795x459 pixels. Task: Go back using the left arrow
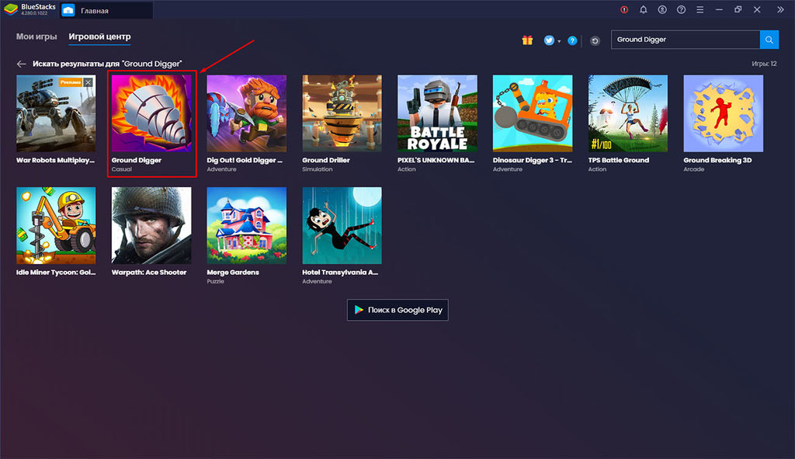tap(21, 64)
